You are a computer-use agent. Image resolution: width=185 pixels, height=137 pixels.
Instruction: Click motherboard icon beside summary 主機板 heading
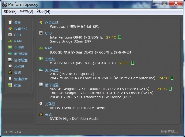click(x=41, y=59)
